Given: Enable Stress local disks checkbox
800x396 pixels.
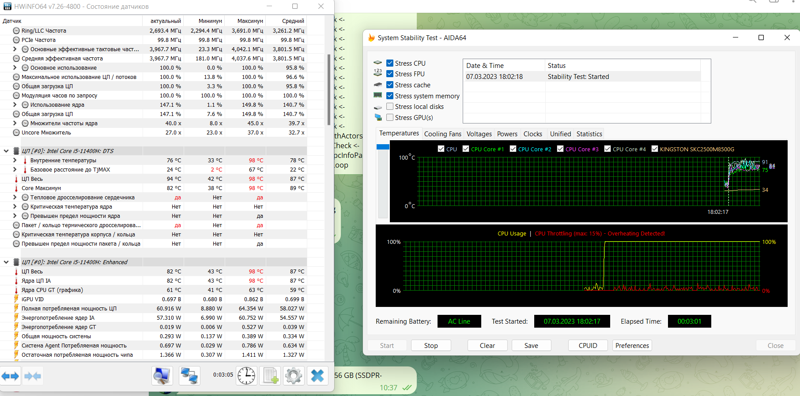Looking at the screenshot, I should point(390,106).
